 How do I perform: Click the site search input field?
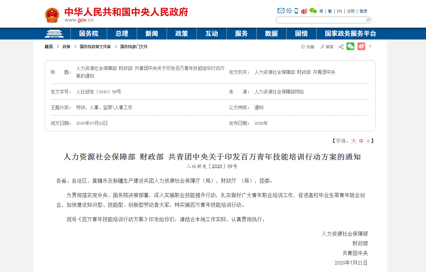pyautogui.click(x=320, y=20)
